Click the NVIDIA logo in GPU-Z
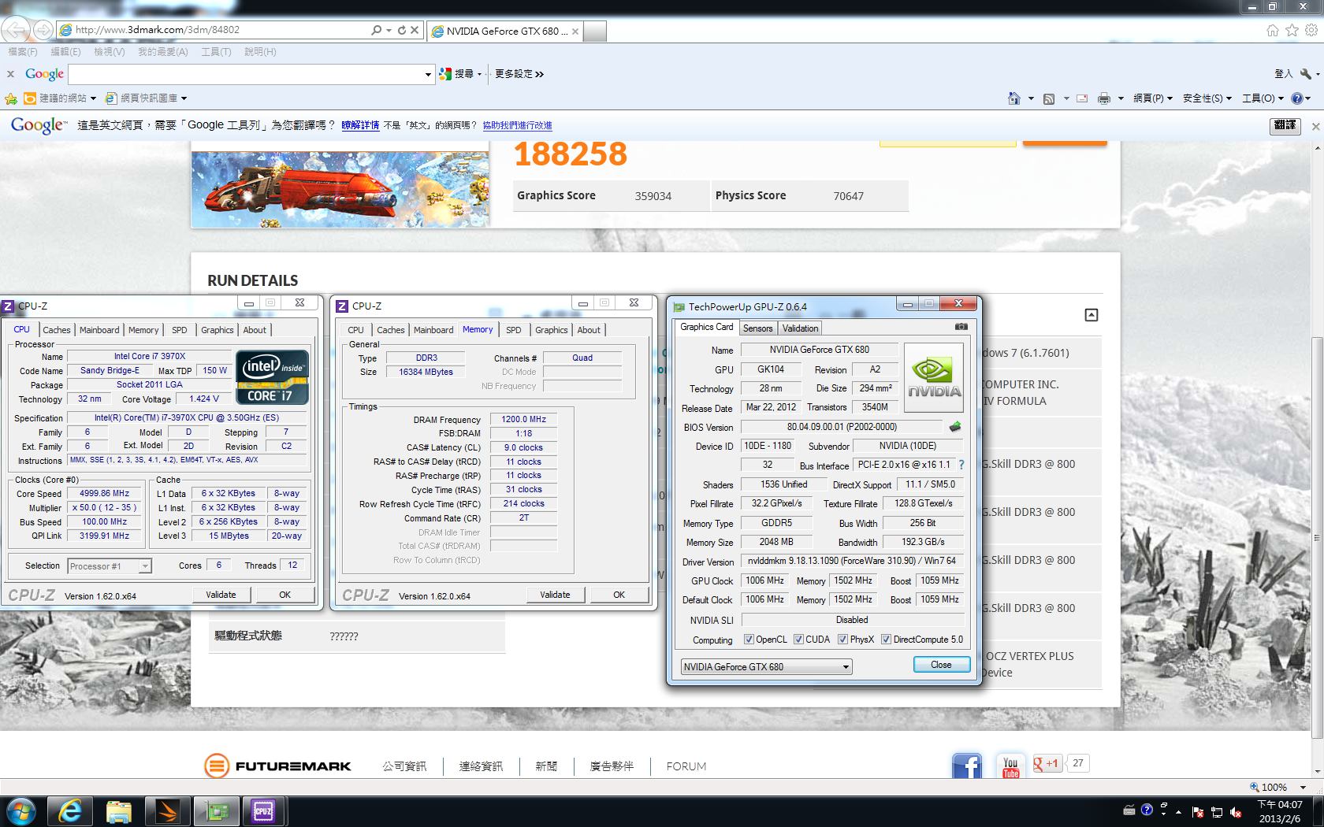The image size is (1324, 827). tap(934, 378)
